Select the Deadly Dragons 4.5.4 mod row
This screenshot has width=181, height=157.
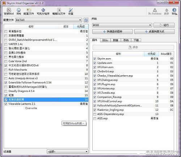click(x=46, y=91)
